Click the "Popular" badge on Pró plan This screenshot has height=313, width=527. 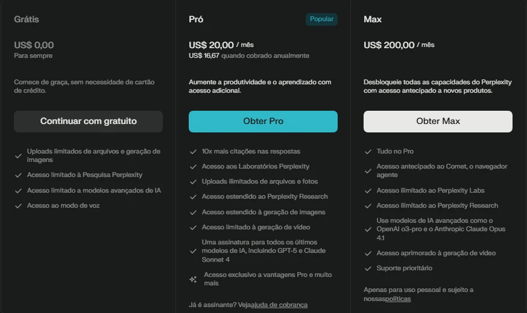coord(321,19)
